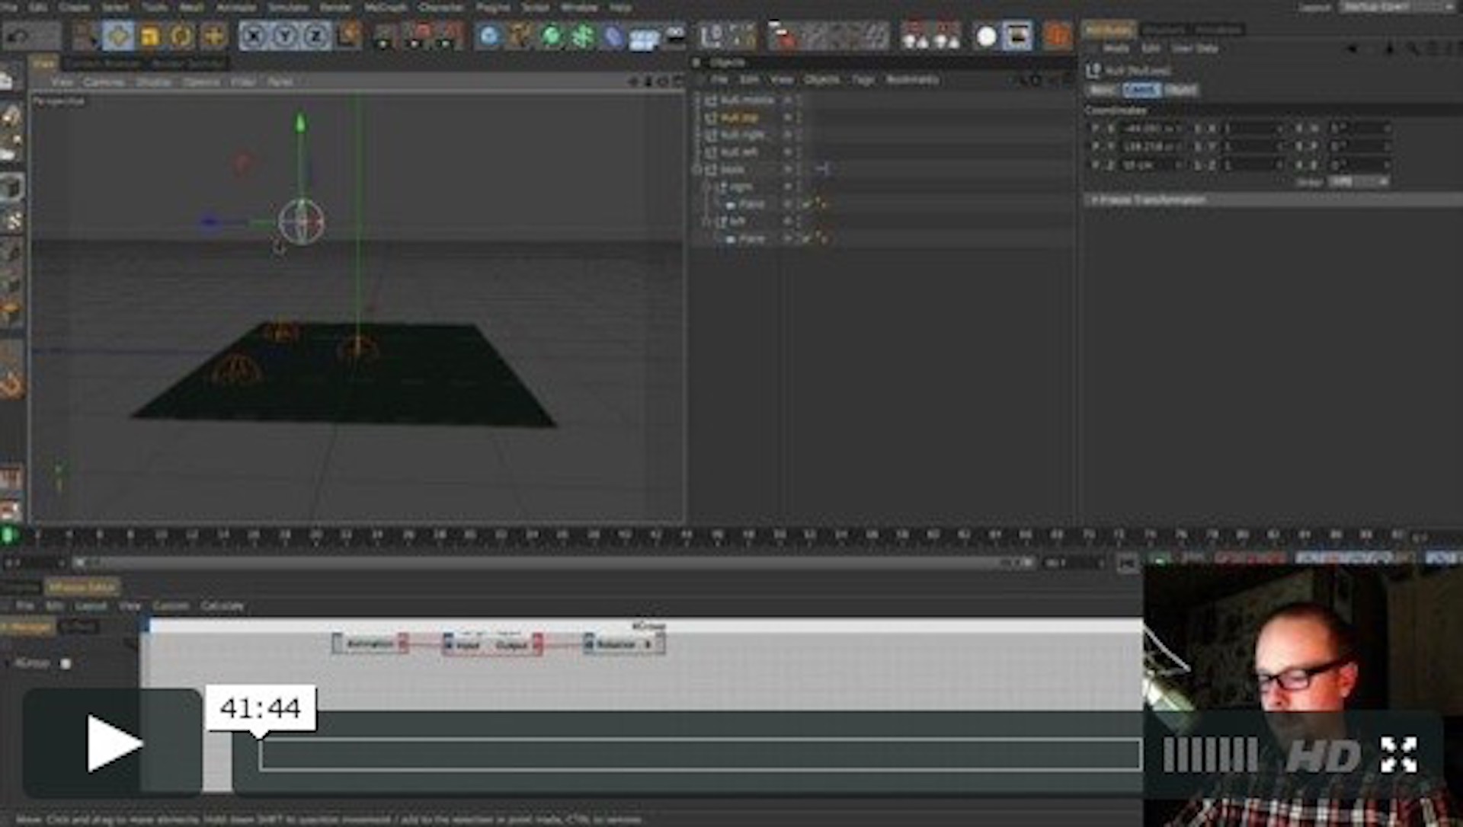This screenshot has height=827, width=1463.
Task: Click the Mode menu in Attributes panel
Action: coord(1116,48)
